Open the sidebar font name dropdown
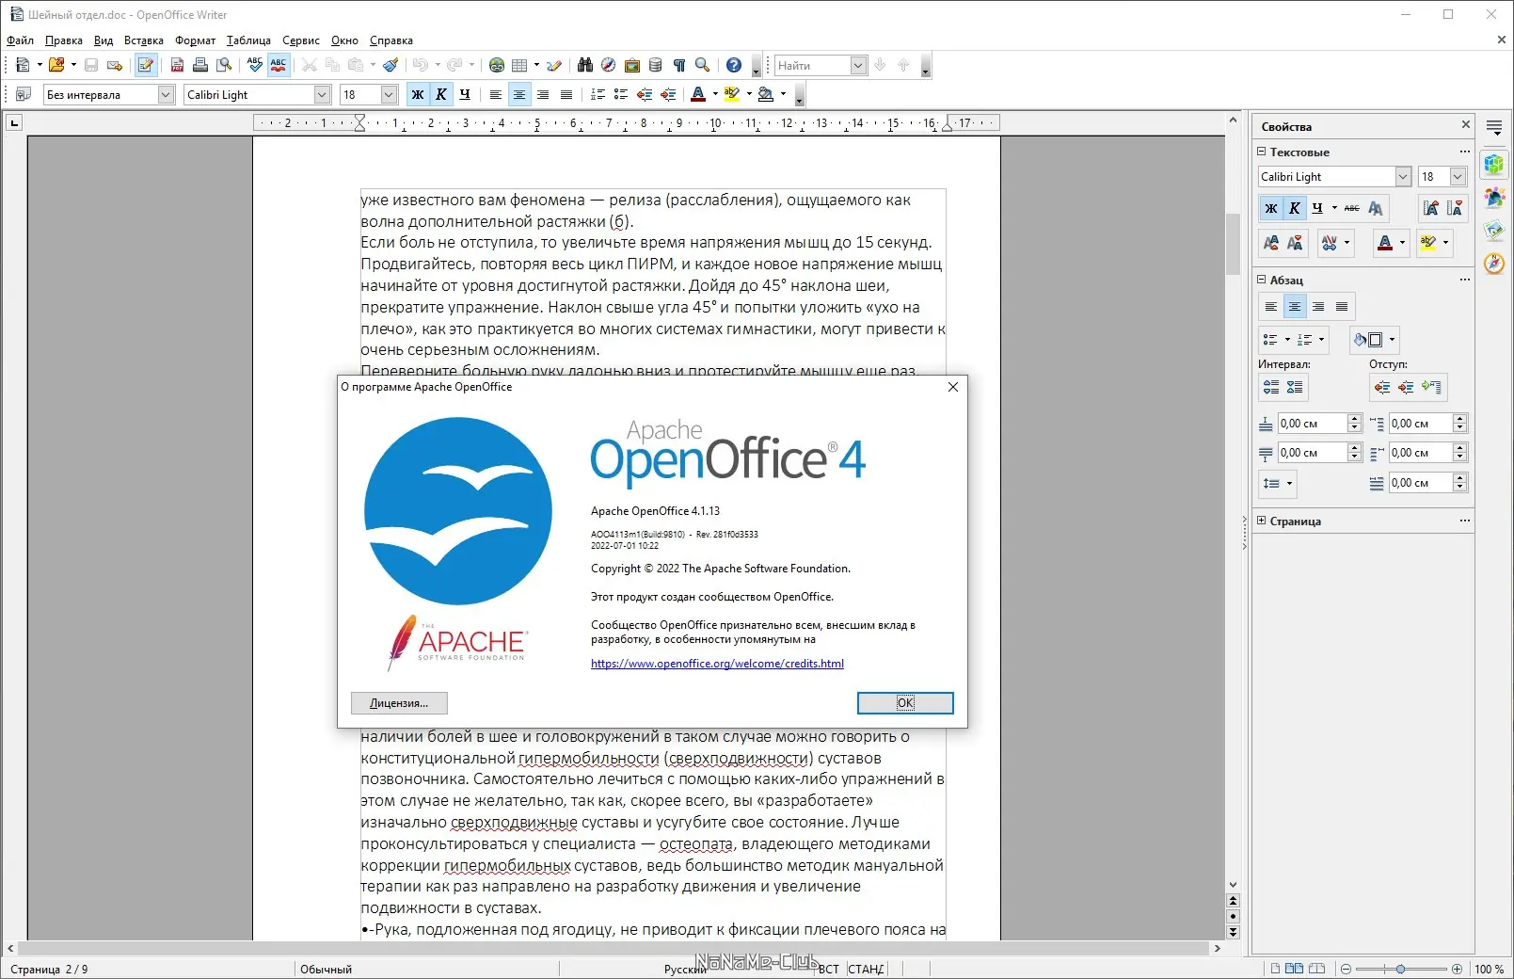The width and height of the screenshot is (1514, 979). pyautogui.click(x=1403, y=176)
